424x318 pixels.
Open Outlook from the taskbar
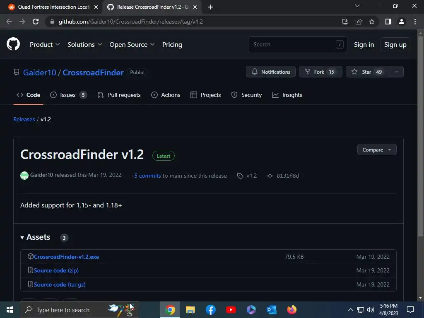(x=272, y=310)
